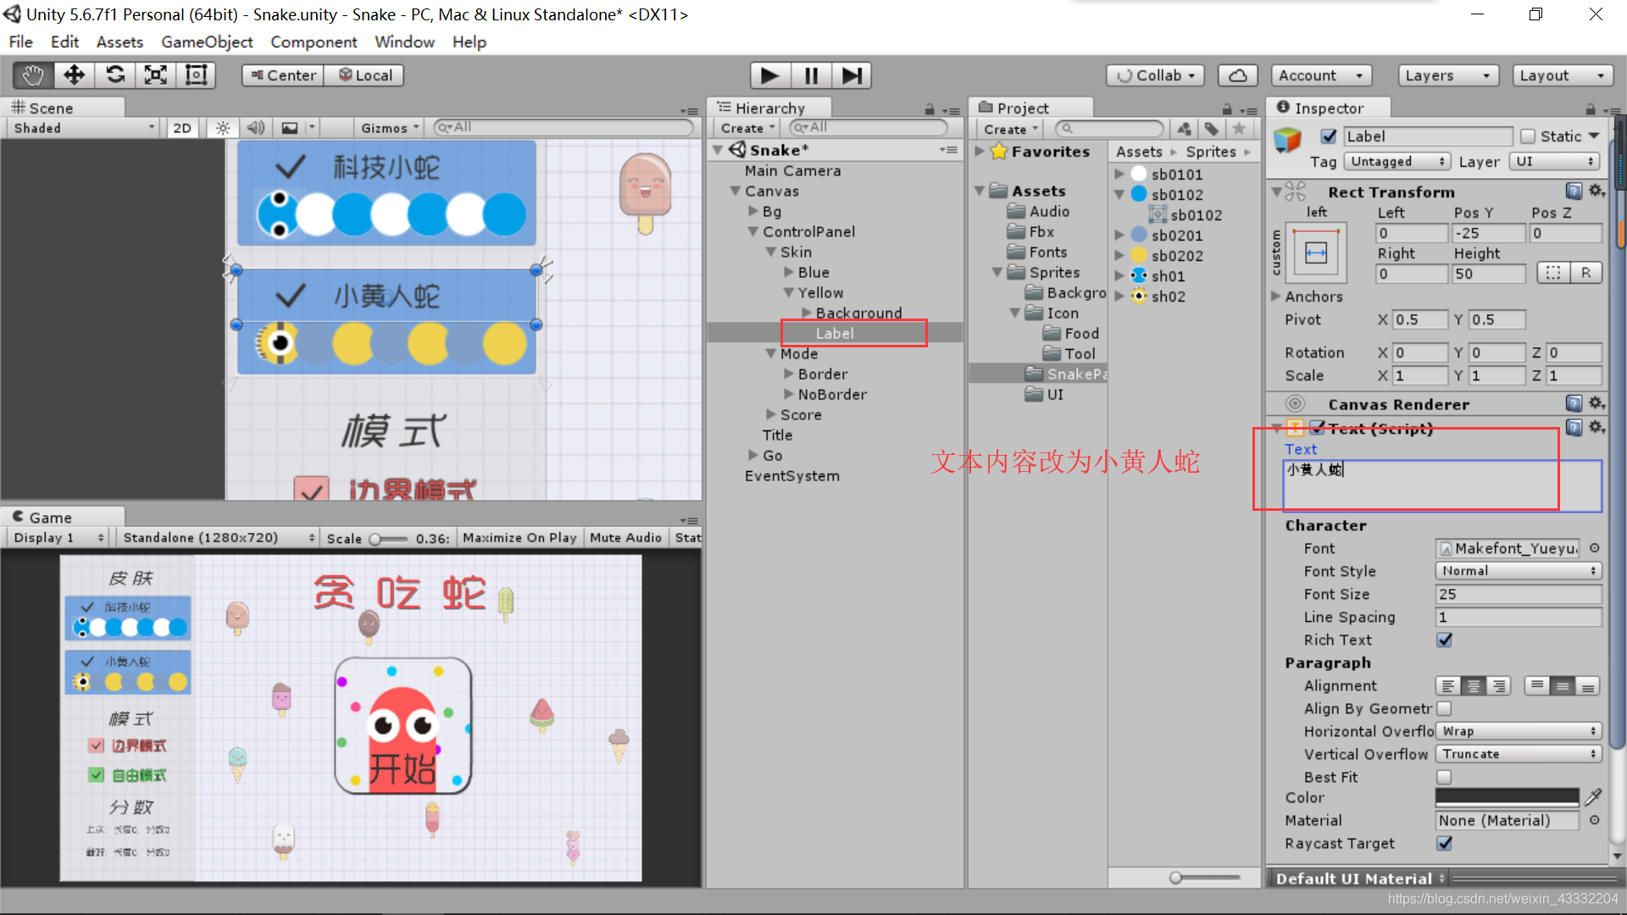Open the Shaded draw mode dropdown

[x=83, y=128]
